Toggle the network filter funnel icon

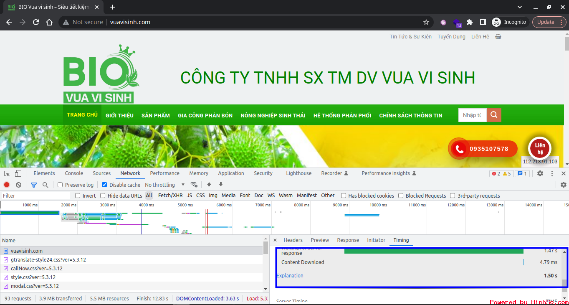point(34,185)
